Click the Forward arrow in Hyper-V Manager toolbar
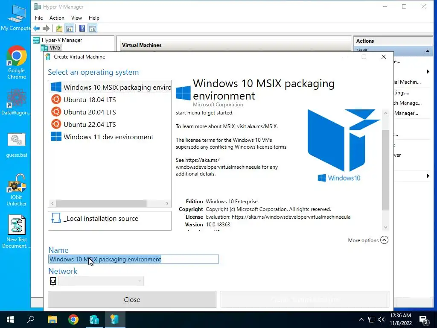The width and height of the screenshot is (437, 328). pos(46,28)
